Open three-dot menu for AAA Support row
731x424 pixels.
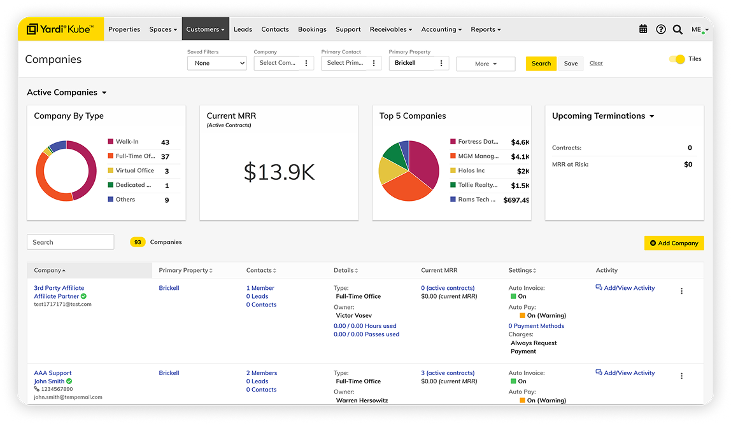681,376
